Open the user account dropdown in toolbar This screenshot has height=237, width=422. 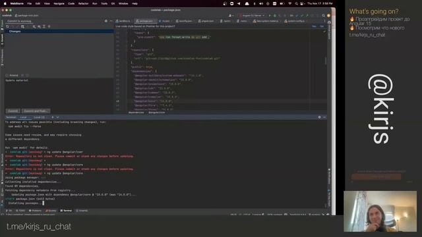click(x=231, y=16)
